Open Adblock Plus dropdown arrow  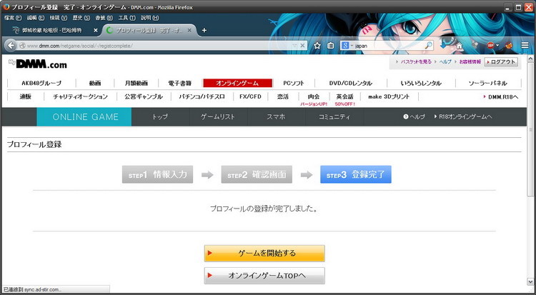coord(497,46)
